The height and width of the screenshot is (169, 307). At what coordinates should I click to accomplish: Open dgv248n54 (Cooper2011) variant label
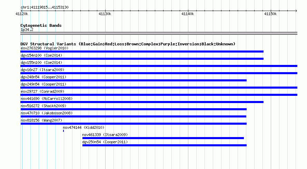[x=43, y=77]
